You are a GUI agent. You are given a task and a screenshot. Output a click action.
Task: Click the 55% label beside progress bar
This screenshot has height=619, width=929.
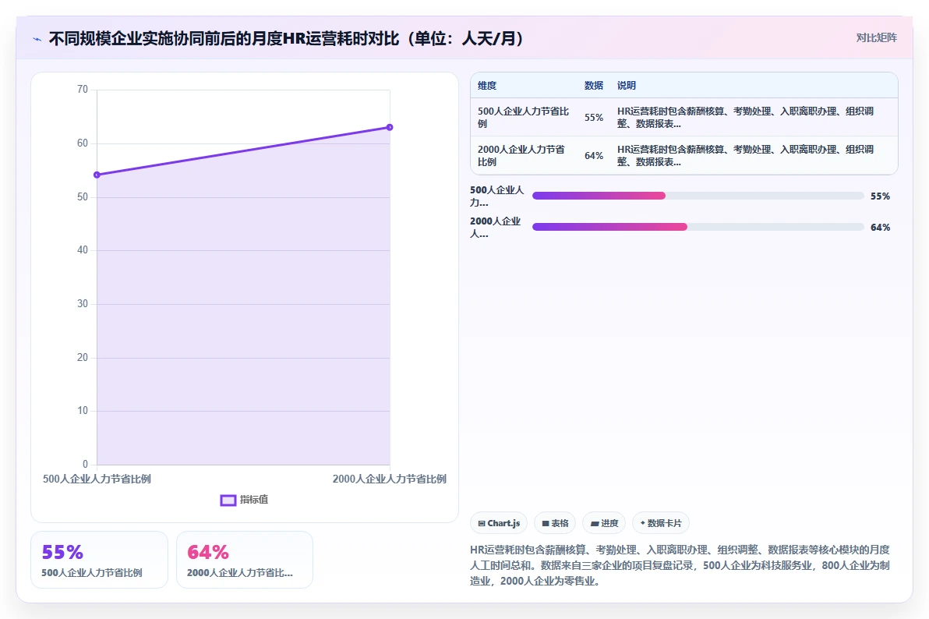[x=880, y=196]
